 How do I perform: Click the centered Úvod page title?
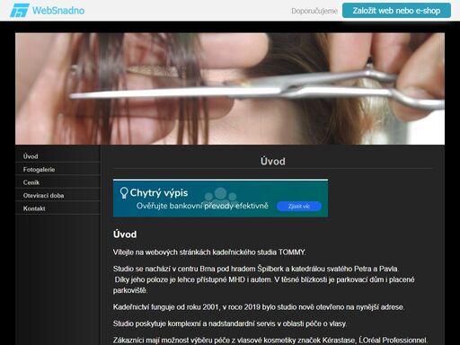point(273,162)
